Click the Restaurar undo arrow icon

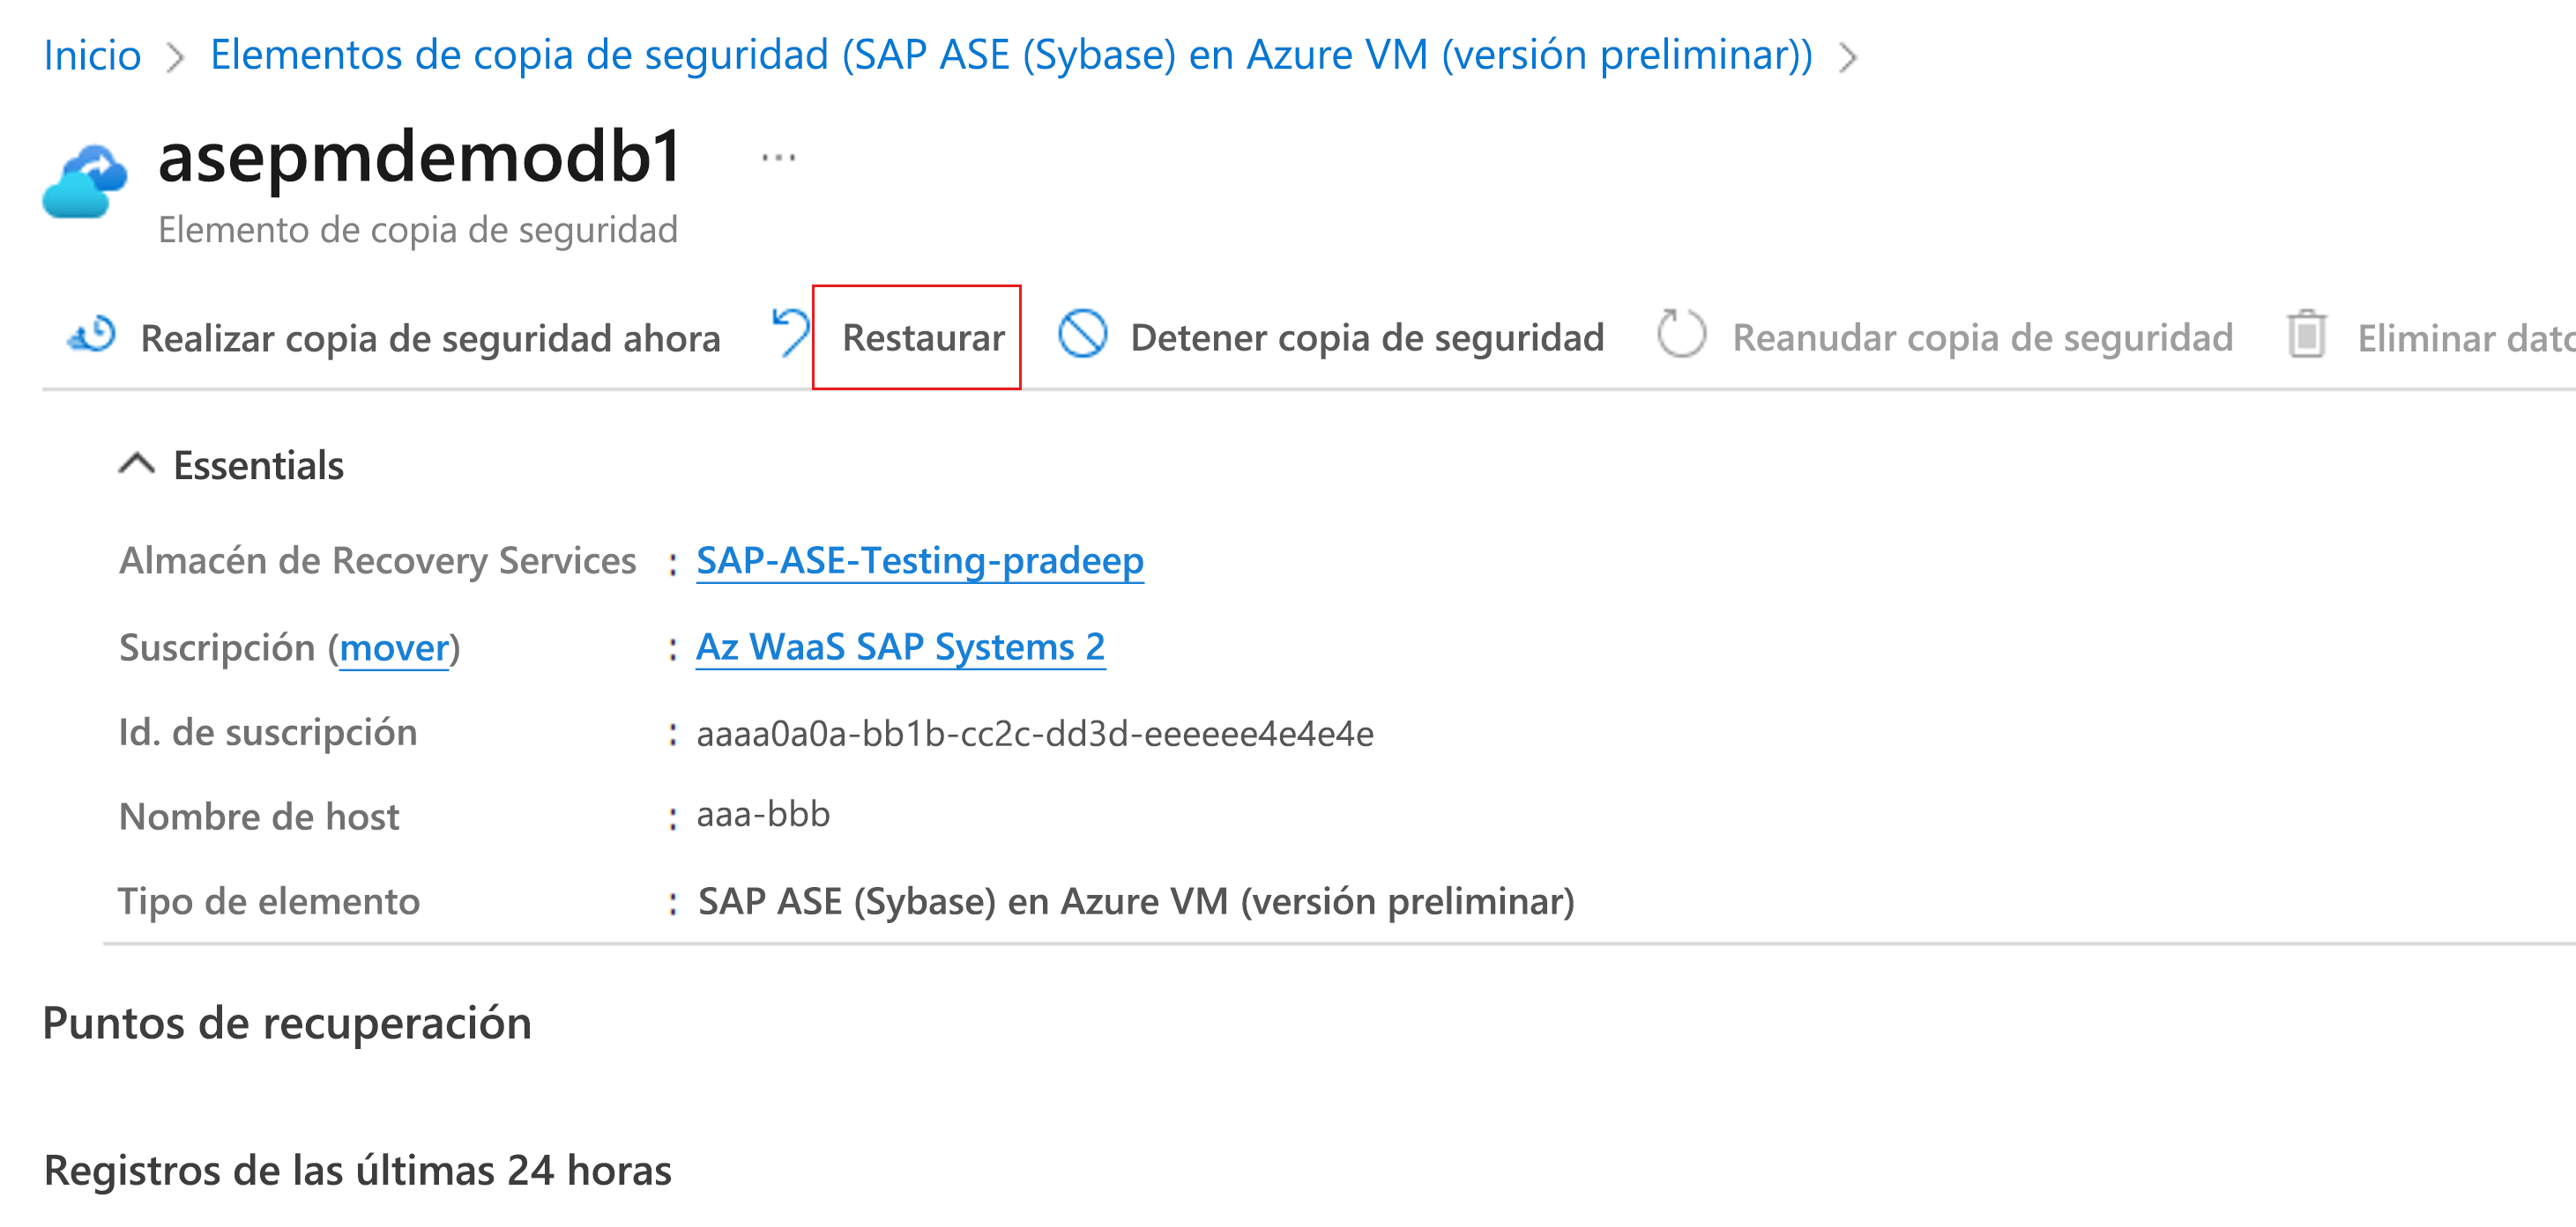point(790,333)
